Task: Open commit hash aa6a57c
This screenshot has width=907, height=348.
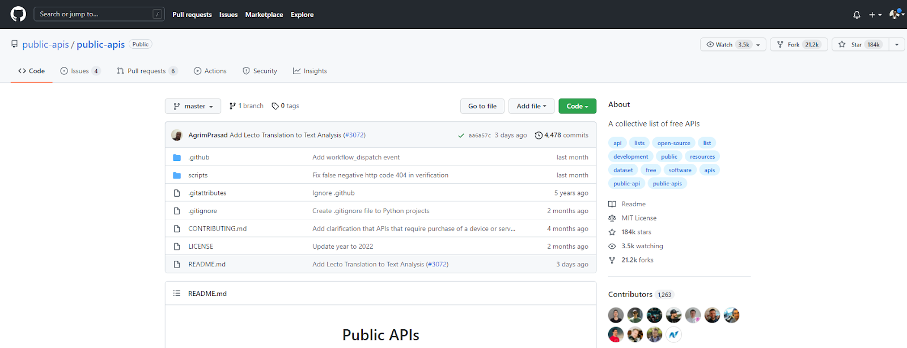Action: [x=480, y=135]
